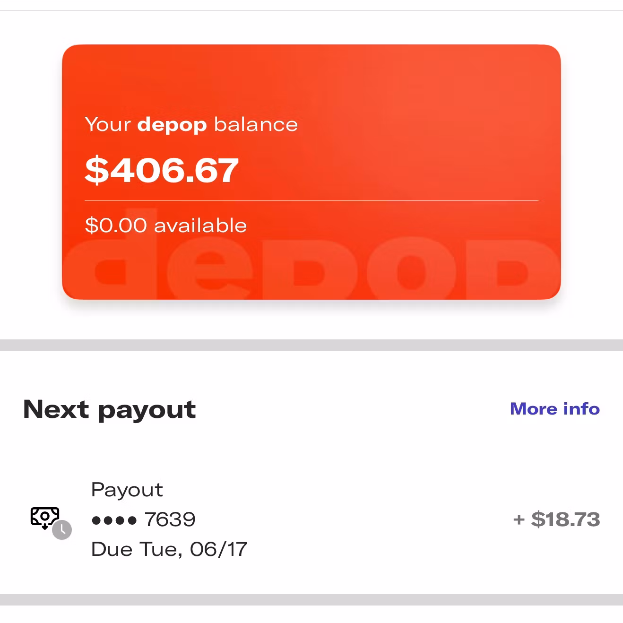Select the Due Tue, 06/17 date
This screenshot has width=623, height=623.
pos(169,549)
